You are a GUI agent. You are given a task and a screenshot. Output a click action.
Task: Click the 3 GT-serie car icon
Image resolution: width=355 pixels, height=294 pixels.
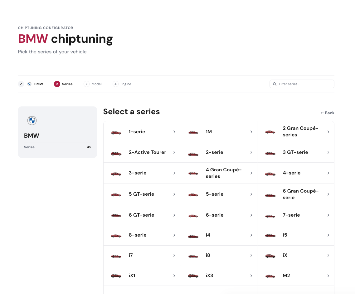coord(270,153)
